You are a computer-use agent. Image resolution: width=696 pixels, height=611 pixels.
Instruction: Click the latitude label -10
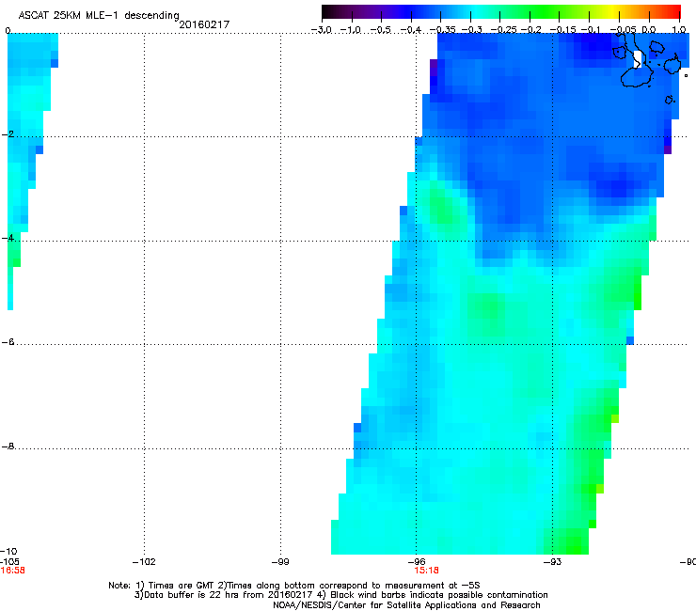8,551
